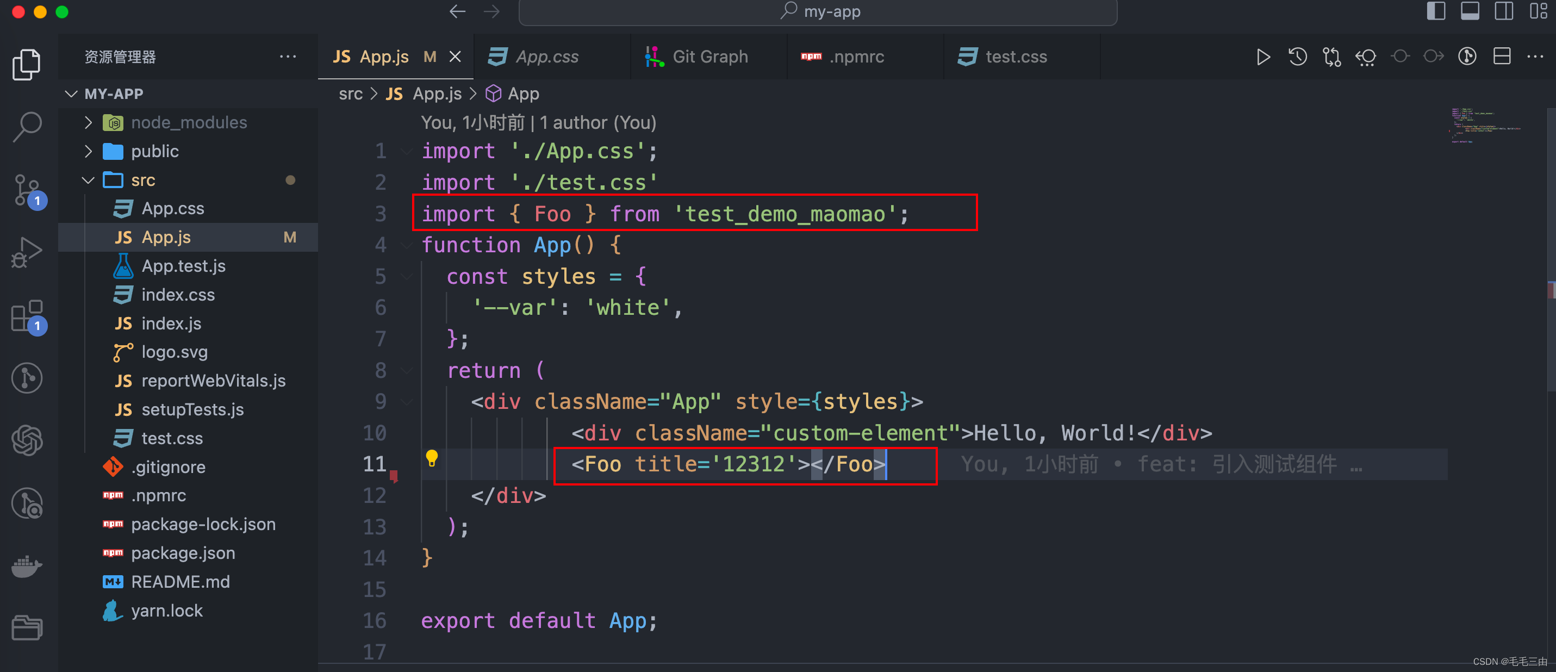Collapse the MY-APP root folder
Viewport: 1556px width, 672px height.
(x=71, y=94)
